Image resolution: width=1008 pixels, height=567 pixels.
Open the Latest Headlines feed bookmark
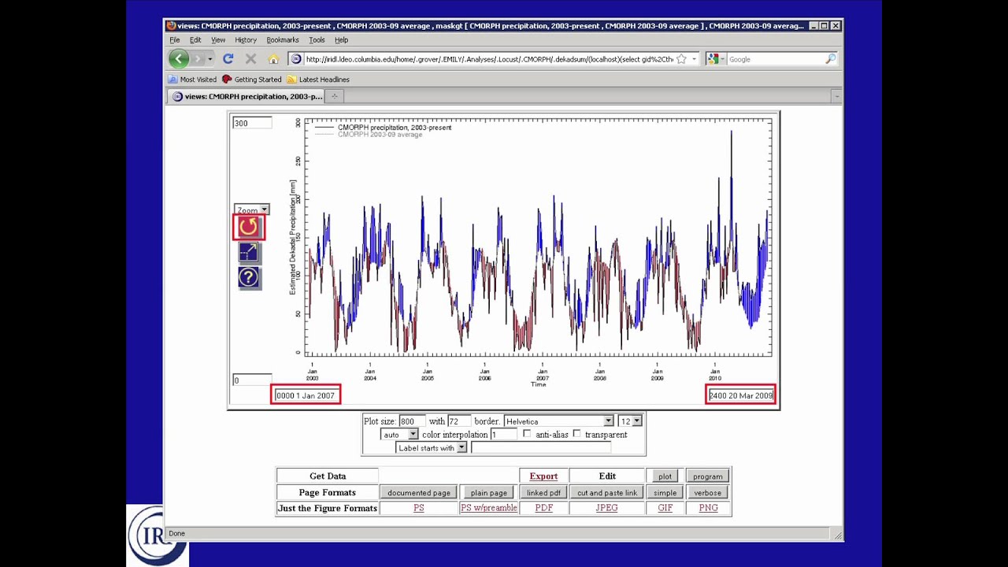click(x=317, y=80)
